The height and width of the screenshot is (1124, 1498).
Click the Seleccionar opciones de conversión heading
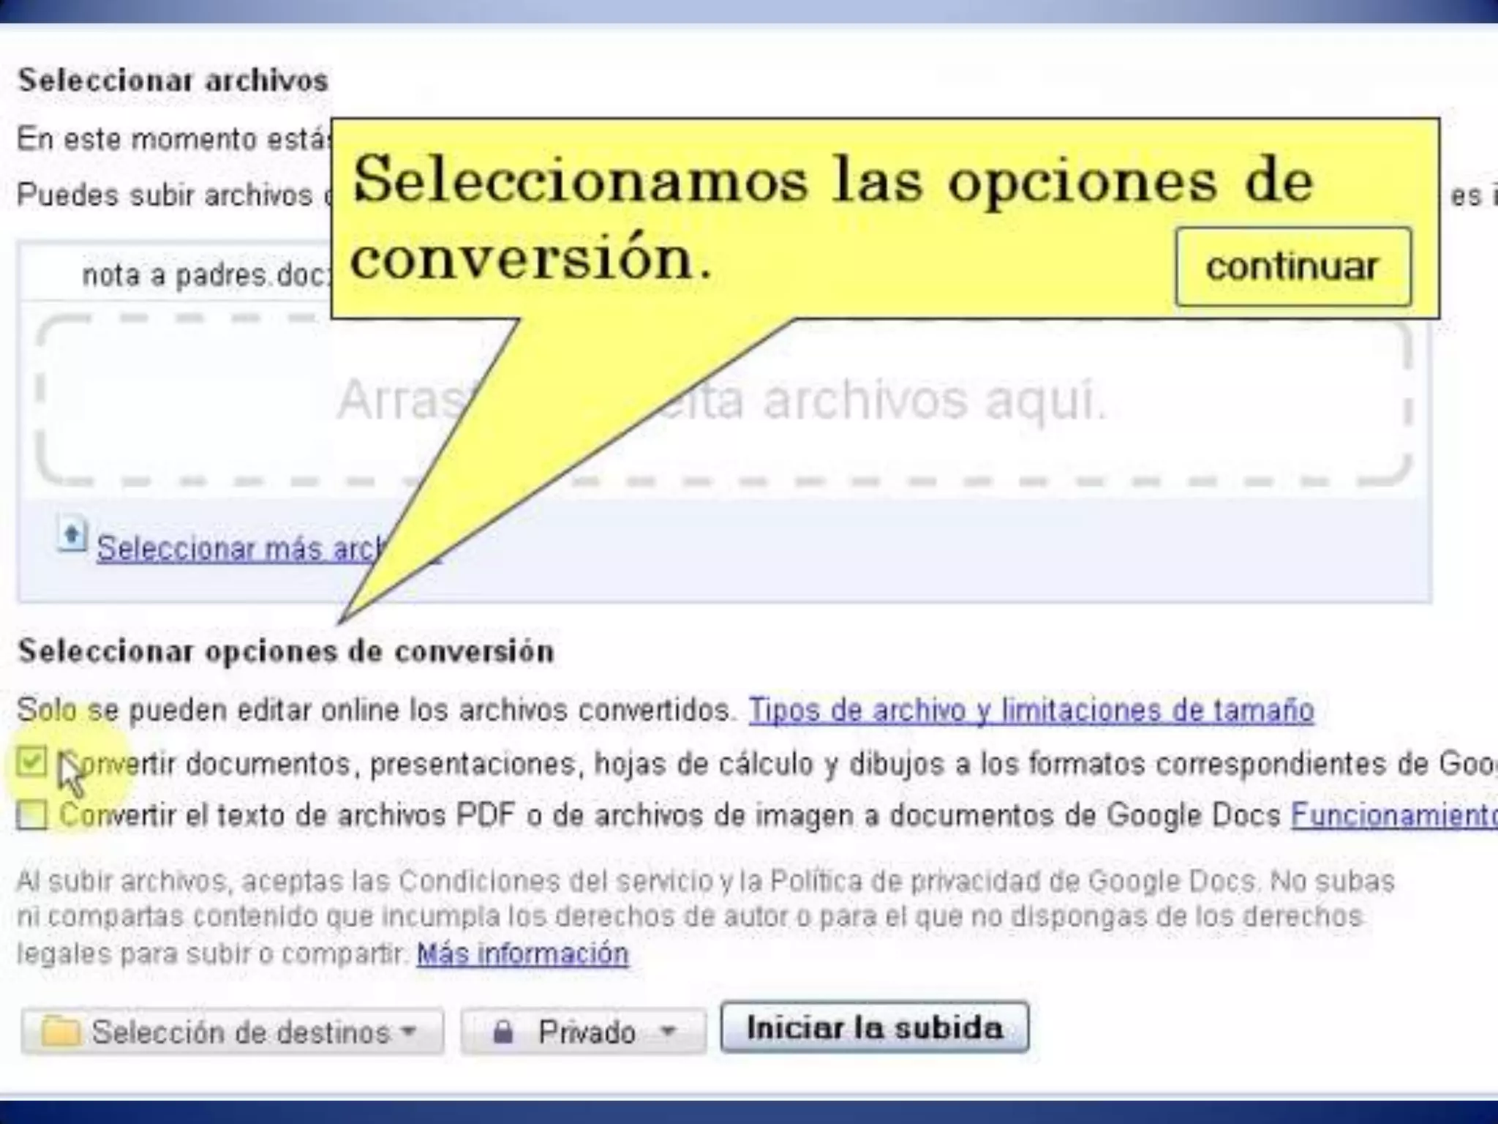[x=286, y=651]
